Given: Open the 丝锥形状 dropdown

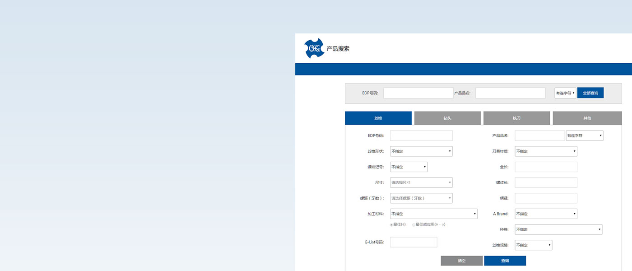Looking at the screenshot, I should point(421,151).
